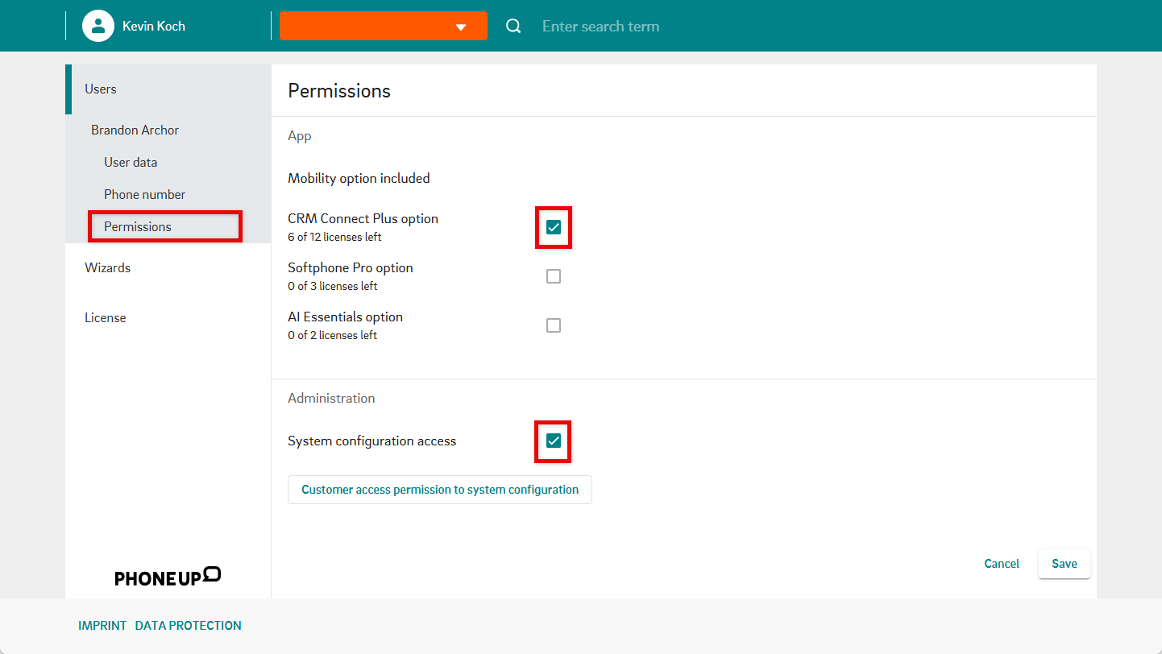This screenshot has height=654, width=1162.
Task: Navigate to the License section
Action: (x=106, y=318)
